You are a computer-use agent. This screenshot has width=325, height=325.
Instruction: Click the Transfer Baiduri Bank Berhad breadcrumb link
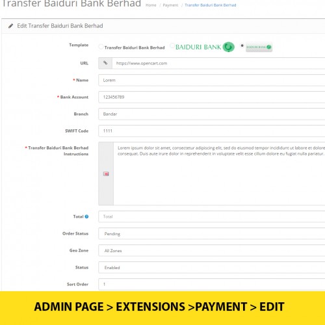tap(211, 5)
